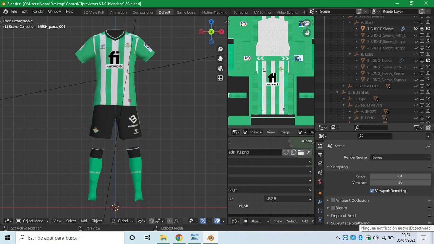Image resolution: width=434 pixels, height=244 pixels.
Task: Click the zoom magnifier in the 3D viewport
Action: 220,49
